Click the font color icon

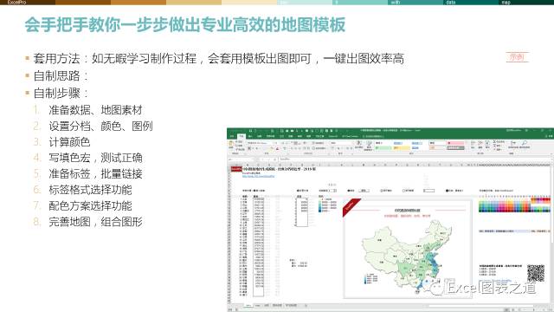tap(277, 148)
